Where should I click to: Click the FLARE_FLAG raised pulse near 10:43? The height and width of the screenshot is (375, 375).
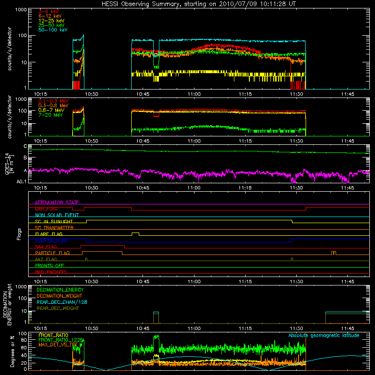135,233
